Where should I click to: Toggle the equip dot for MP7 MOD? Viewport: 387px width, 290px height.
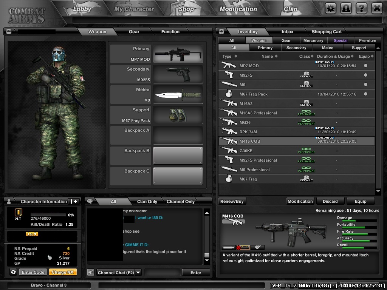(x=365, y=66)
